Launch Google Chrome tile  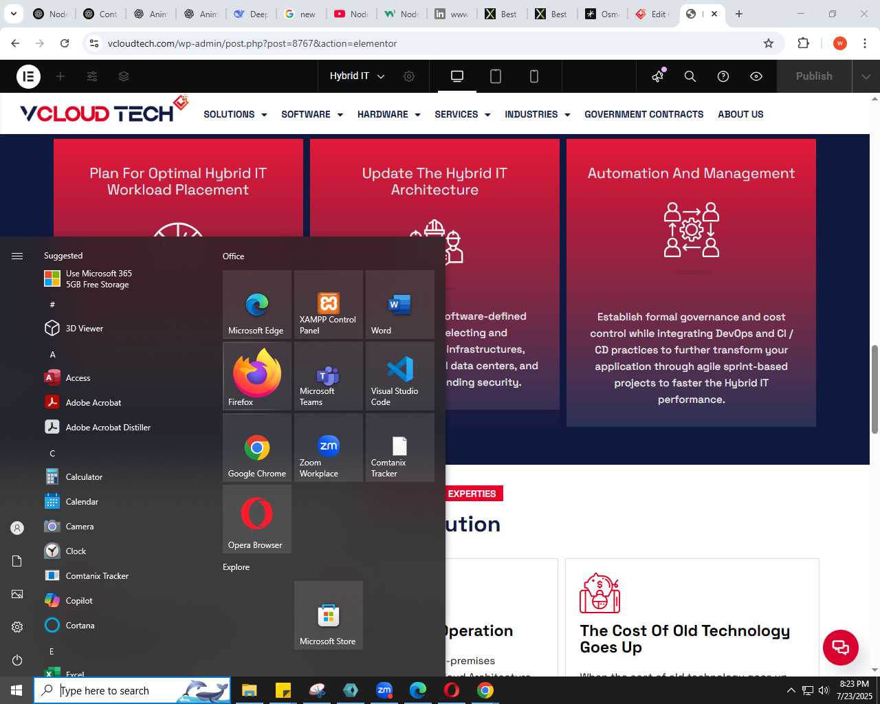click(257, 448)
